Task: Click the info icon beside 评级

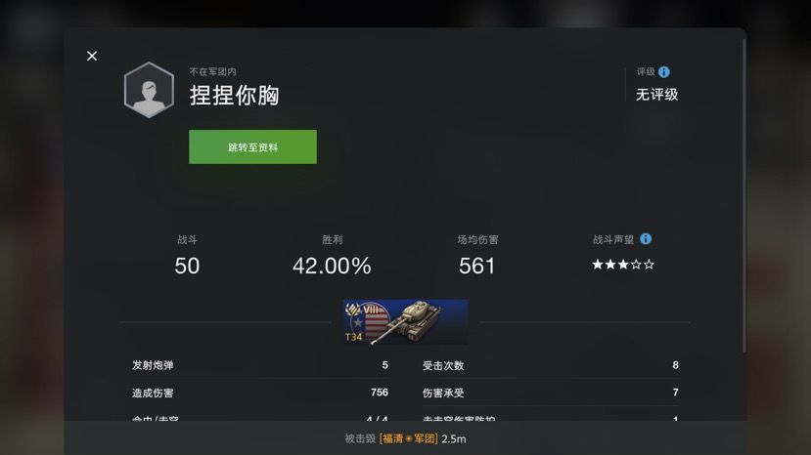Action: [x=664, y=72]
